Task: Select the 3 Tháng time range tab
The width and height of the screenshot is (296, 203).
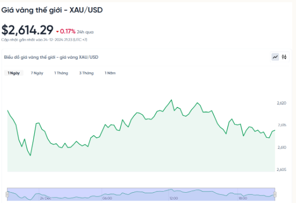Action: click(87, 73)
